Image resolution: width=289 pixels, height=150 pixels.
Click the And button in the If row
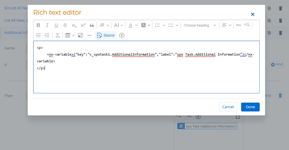[x=277, y=64]
